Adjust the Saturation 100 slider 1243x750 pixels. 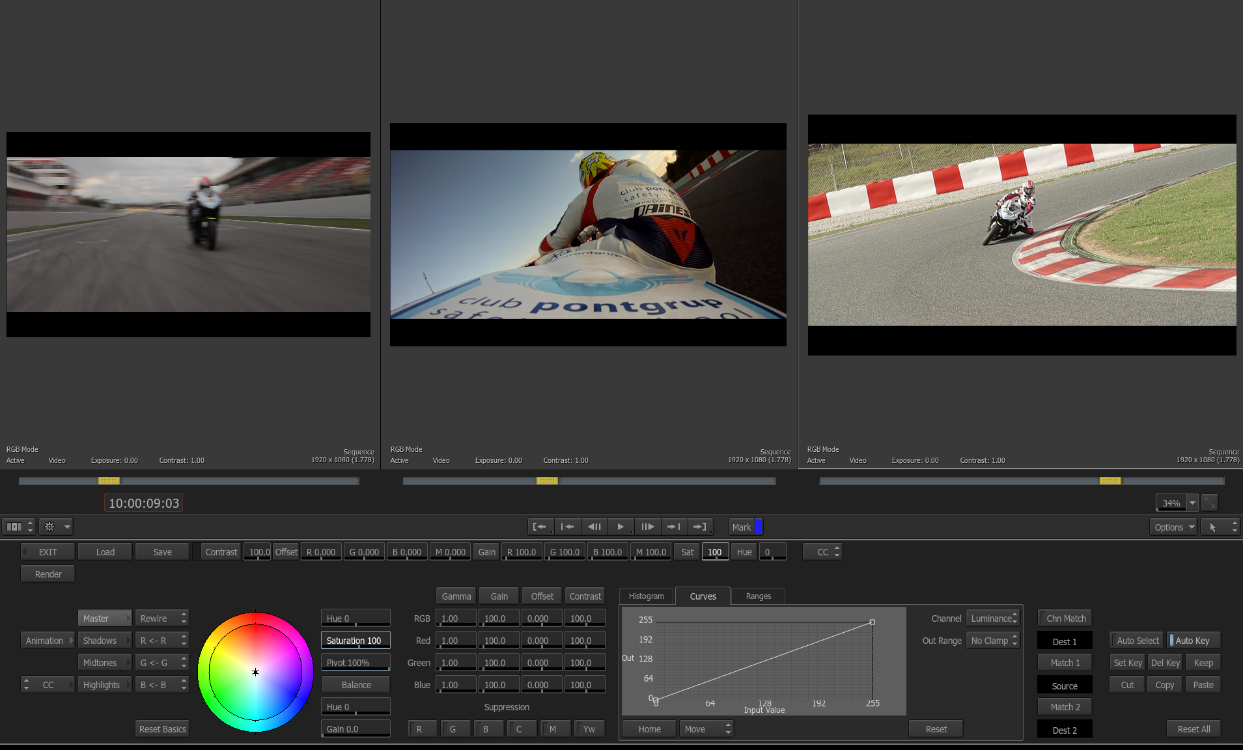click(356, 641)
